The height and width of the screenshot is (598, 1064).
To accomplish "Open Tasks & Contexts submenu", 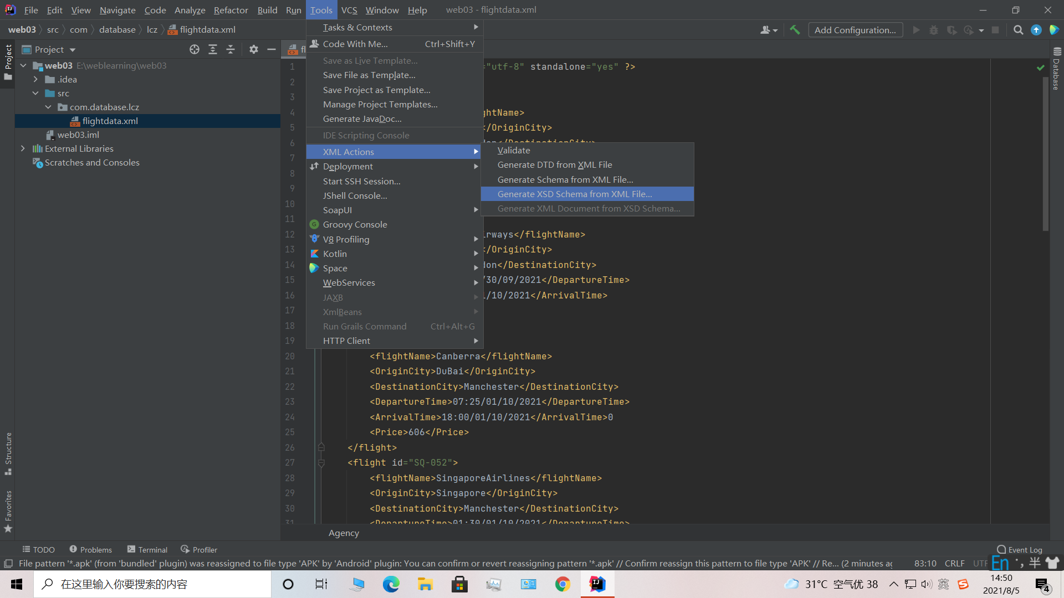I will click(395, 27).
